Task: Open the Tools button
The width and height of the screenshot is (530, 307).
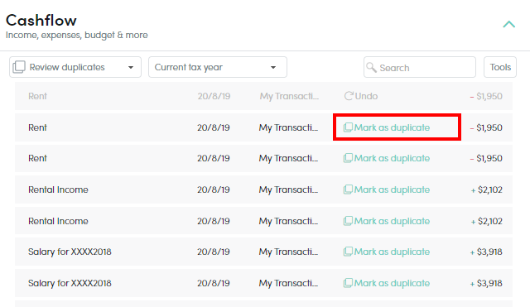Action: pyautogui.click(x=500, y=67)
